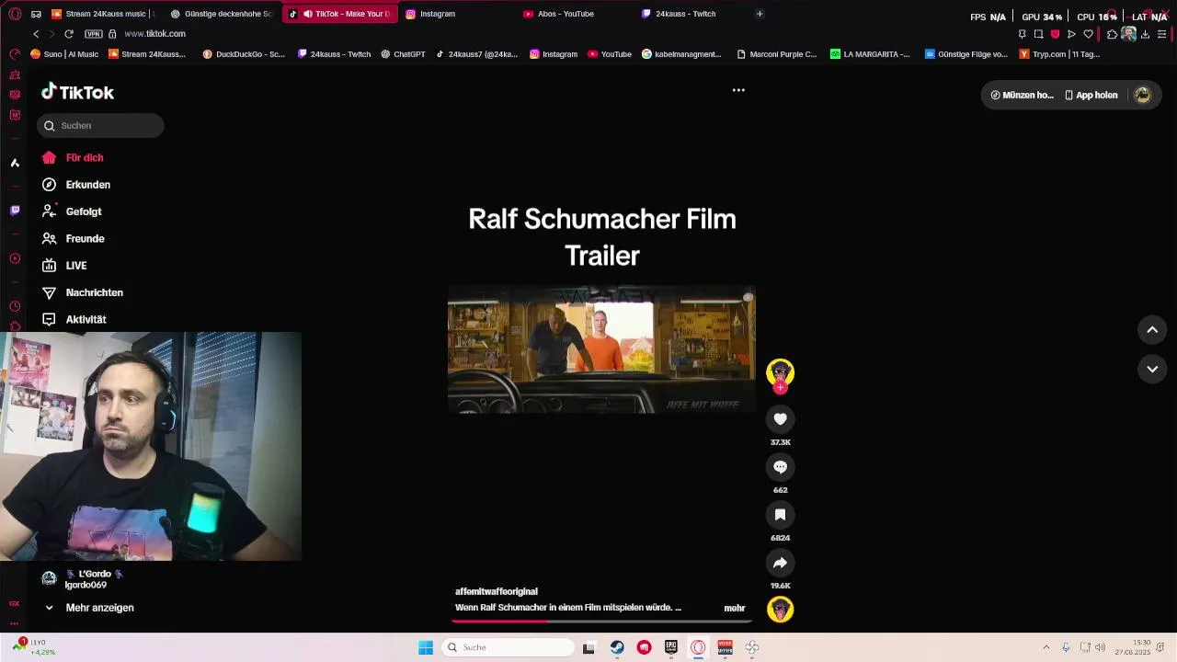Open followed account L'Gordo

83,579
